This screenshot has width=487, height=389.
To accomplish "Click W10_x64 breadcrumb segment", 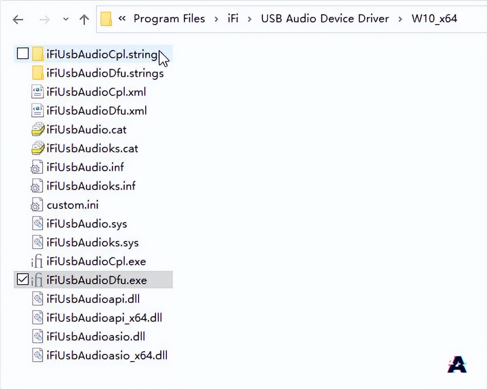I will pyautogui.click(x=435, y=19).
